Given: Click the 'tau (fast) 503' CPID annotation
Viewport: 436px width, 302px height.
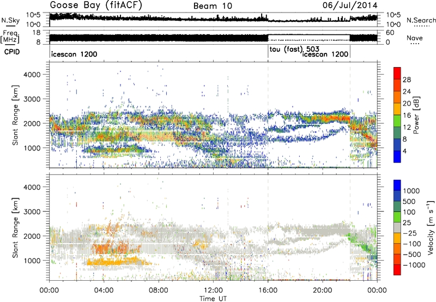Looking at the screenshot, I should click(294, 50).
